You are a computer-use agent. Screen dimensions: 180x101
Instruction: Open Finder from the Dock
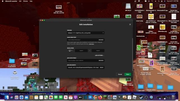coord(7,97)
